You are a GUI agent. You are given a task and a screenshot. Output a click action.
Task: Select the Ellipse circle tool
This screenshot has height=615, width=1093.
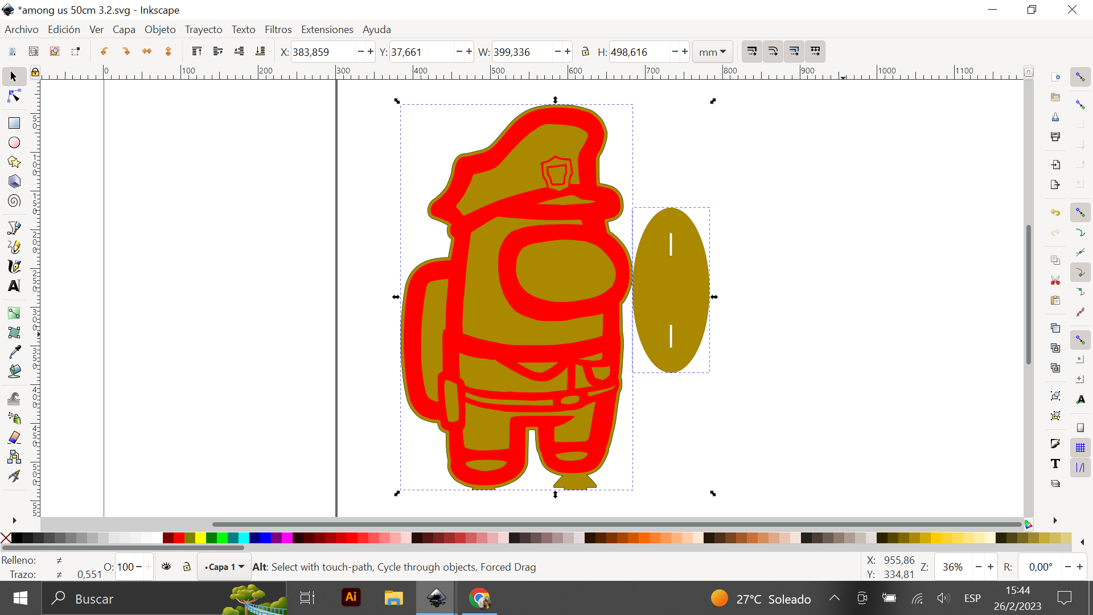click(14, 142)
